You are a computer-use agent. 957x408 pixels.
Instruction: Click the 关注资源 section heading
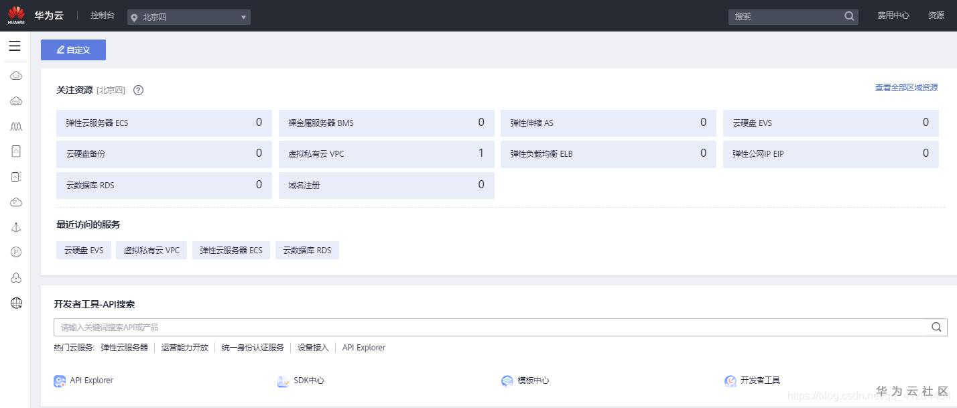[74, 90]
